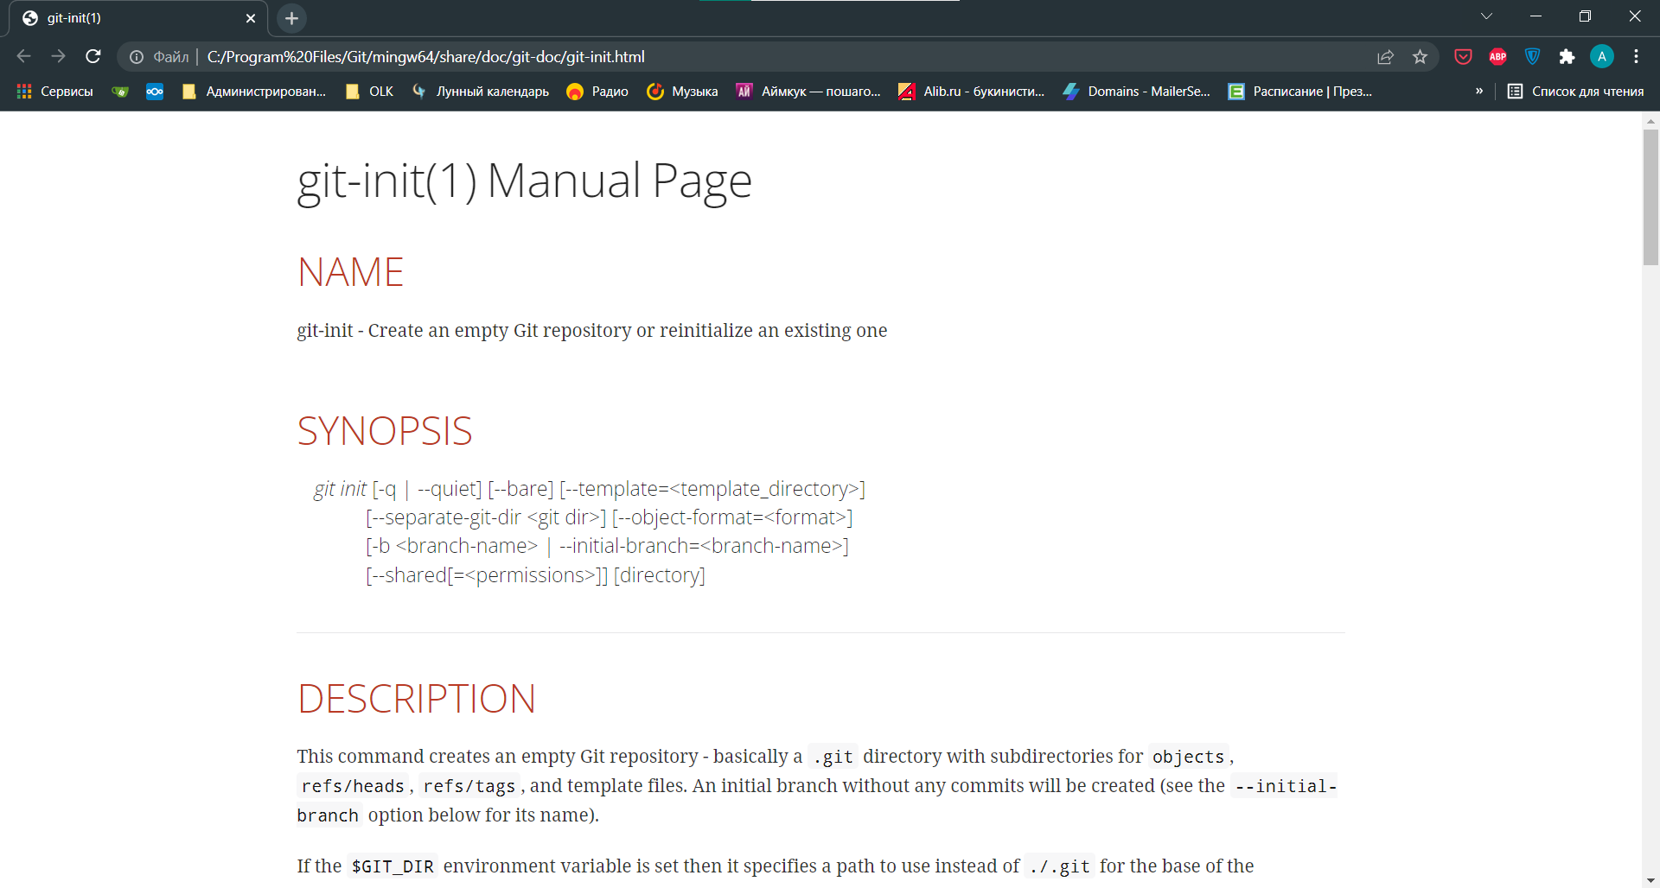Click the browser Forward arrow
This screenshot has width=1660, height=888.
58,56
